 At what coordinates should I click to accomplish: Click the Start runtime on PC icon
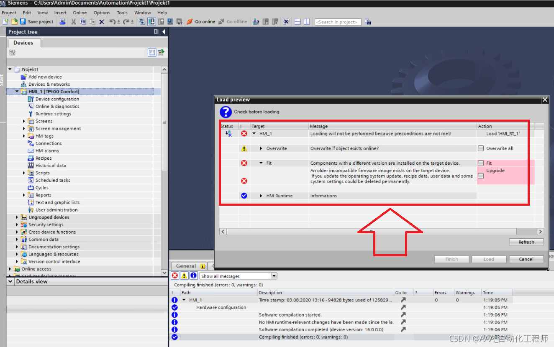179,22
